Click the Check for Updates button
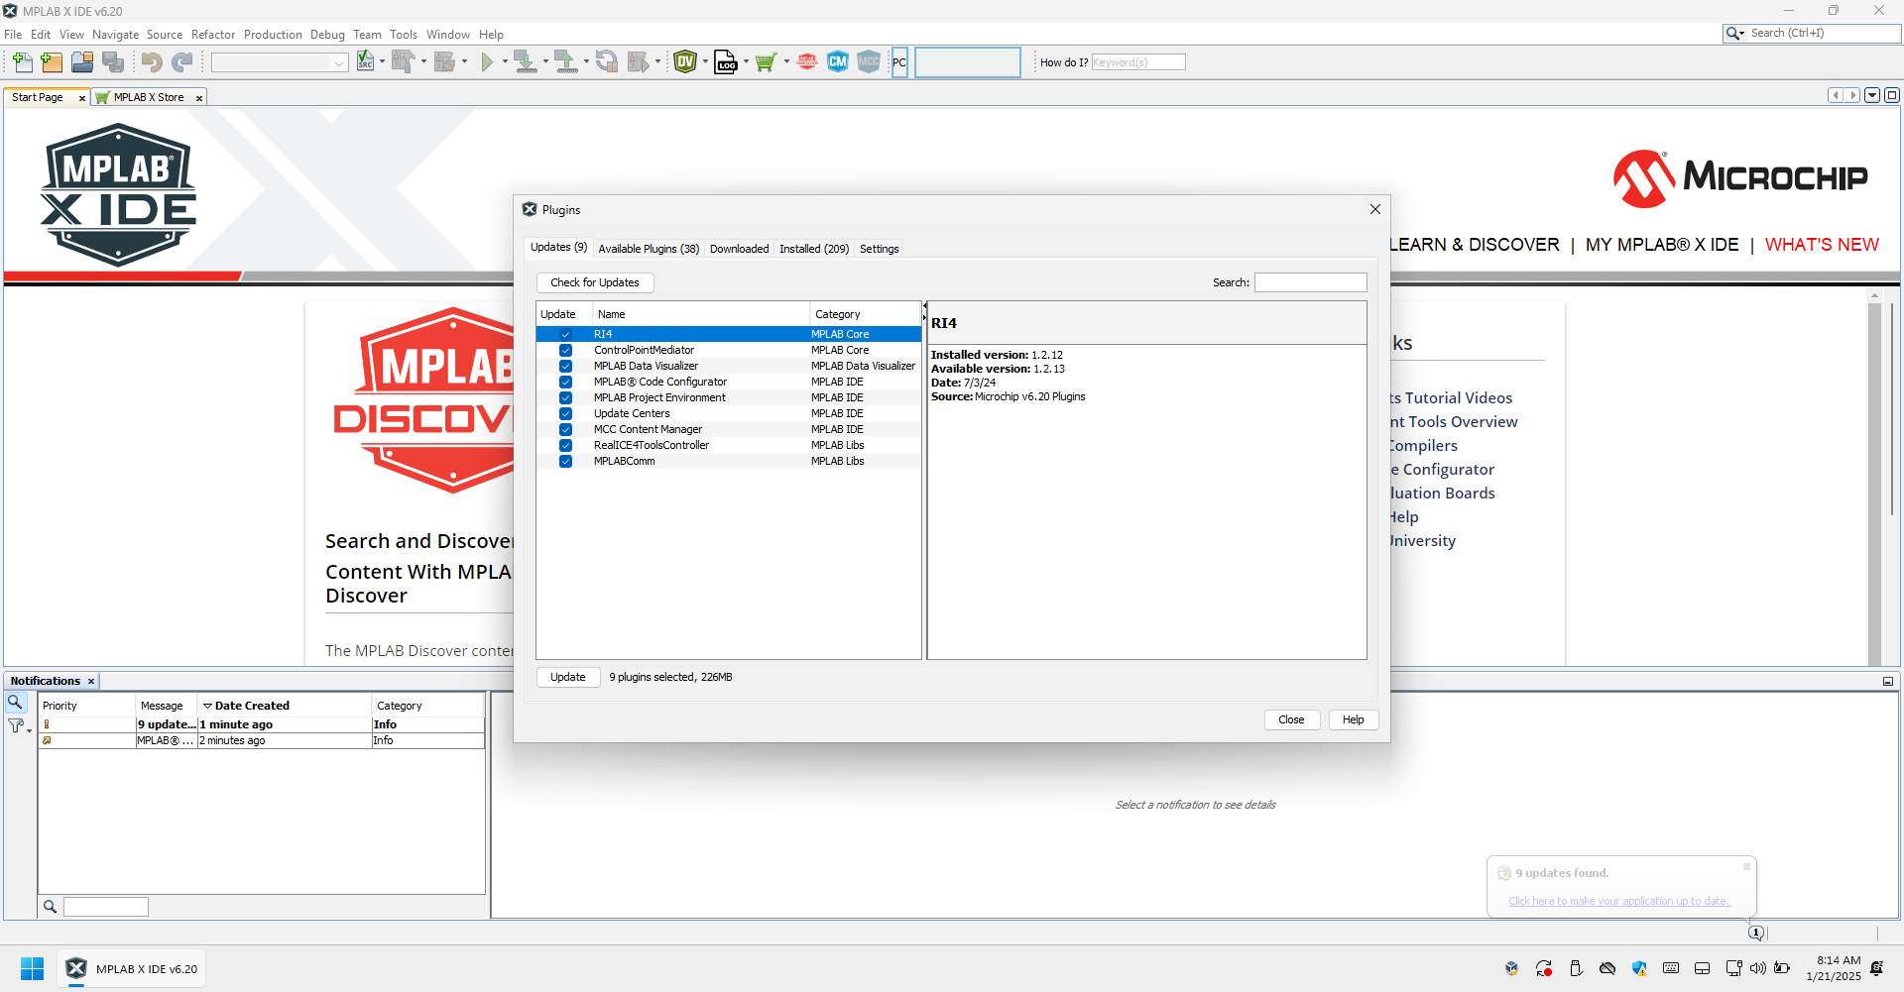 coord(595,282)
